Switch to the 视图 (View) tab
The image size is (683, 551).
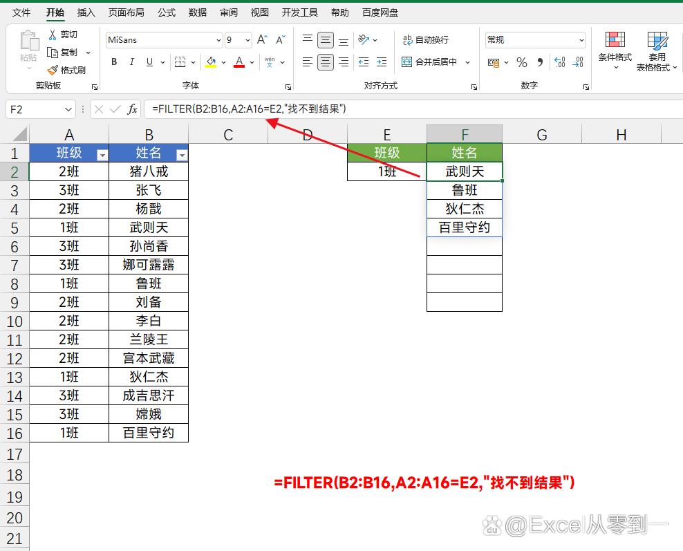click(260, 12)
